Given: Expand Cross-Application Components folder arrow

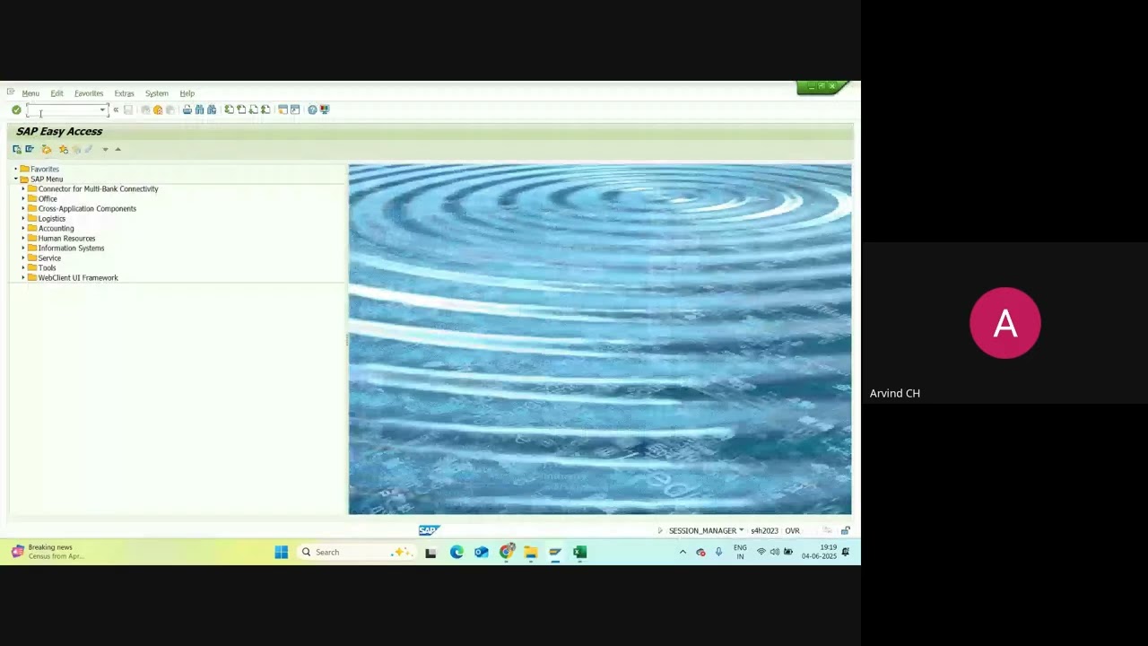Looking at the screenshot, I should pos(23,208).
